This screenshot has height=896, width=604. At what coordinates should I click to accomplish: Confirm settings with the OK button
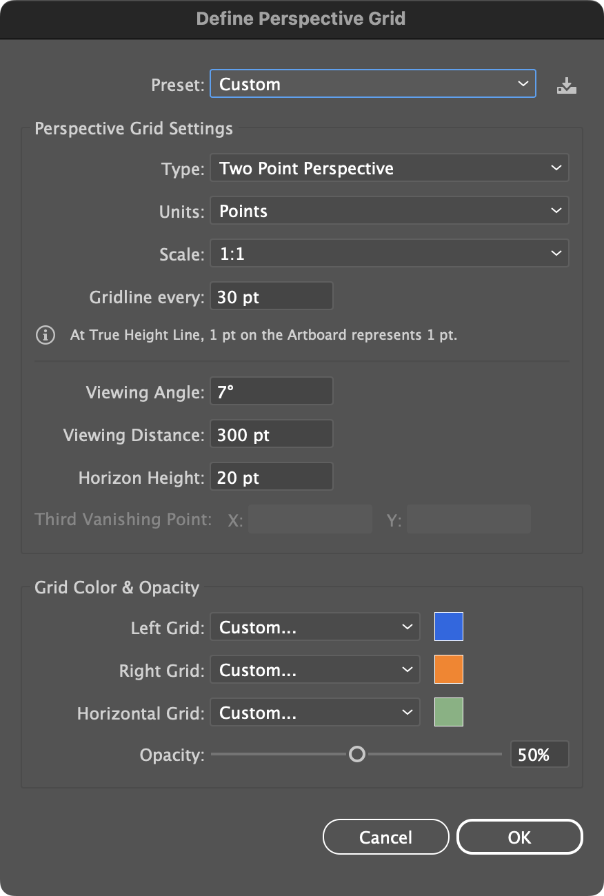pyautogui.click(x=519, y=837)
